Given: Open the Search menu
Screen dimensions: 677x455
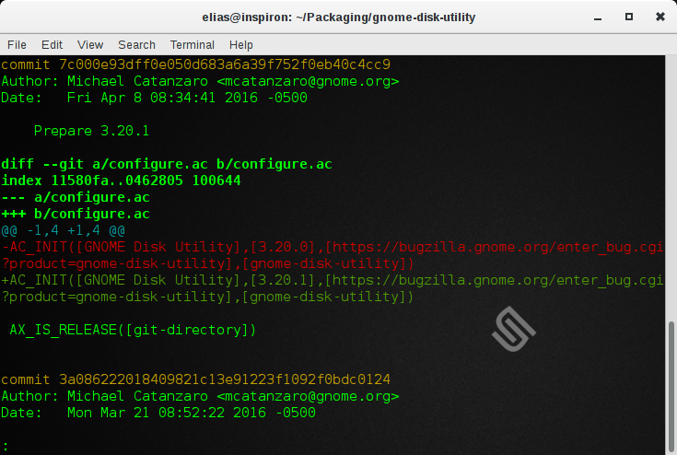Looking at the screenshot, I should (136, 44).
